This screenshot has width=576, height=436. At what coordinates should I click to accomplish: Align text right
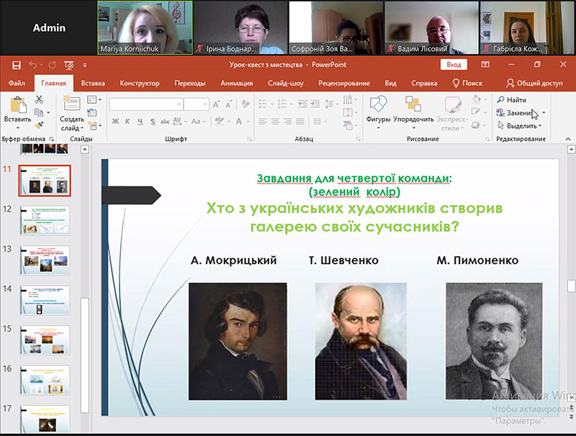pyautogui.click(x=287, y=122)
